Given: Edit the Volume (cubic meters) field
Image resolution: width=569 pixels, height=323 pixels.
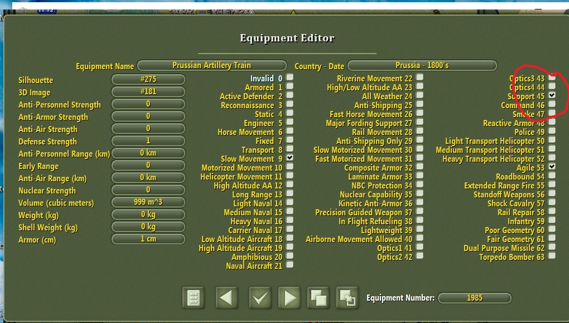Looking at the screenshot, I should (148, 202).
